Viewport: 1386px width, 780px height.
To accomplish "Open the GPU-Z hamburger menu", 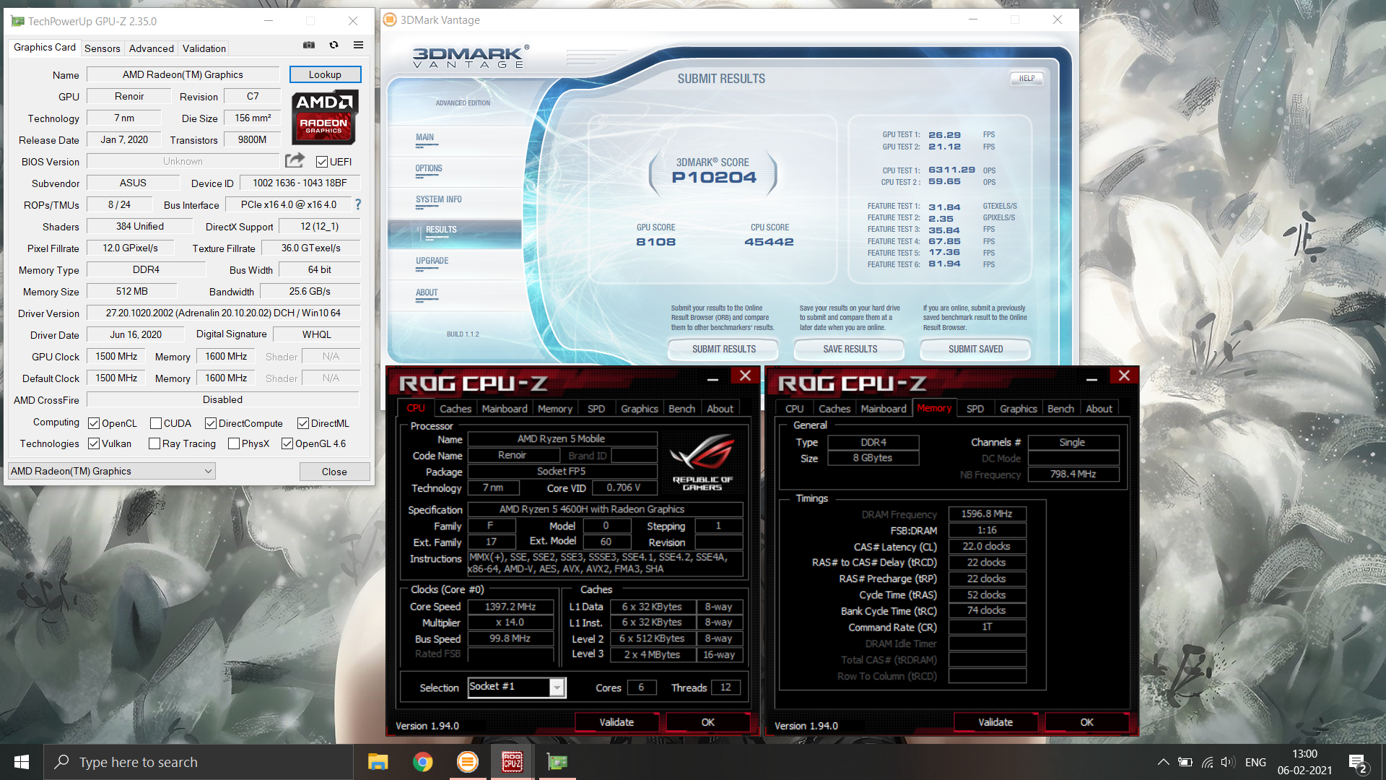I will coord(358,45).
